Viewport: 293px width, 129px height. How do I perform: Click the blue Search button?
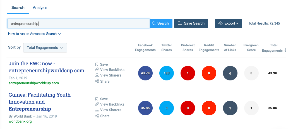pos(161,23)
